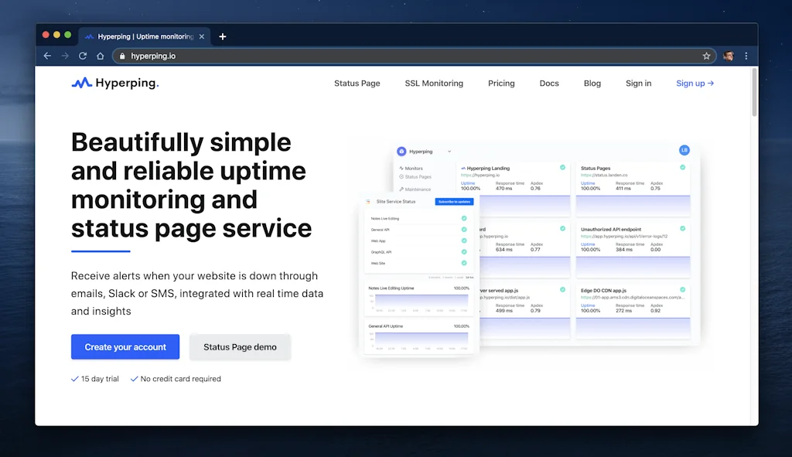792x457 pixels.
Task: Click the status check for Hyperping Landing monitor
Action: tap(562, 167)
